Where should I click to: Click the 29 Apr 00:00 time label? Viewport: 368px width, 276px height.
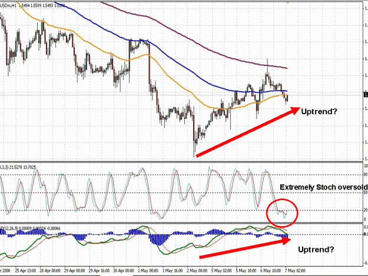click(x=74, y=271)
